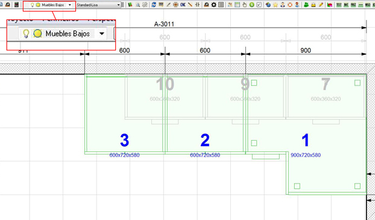Expand the enlarged Muebles Bajos dropdown arrow
375x220 pixels.
click(x=102, y=34)
